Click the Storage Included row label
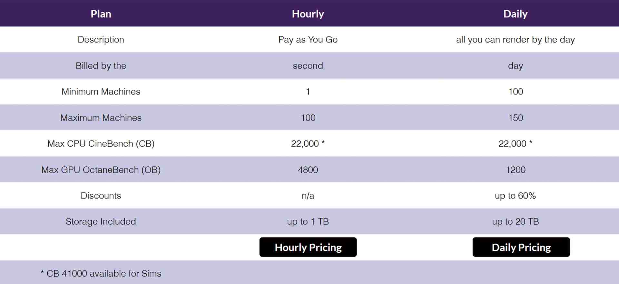The height and width of the screenshot is (284, 619). point(101,221)
